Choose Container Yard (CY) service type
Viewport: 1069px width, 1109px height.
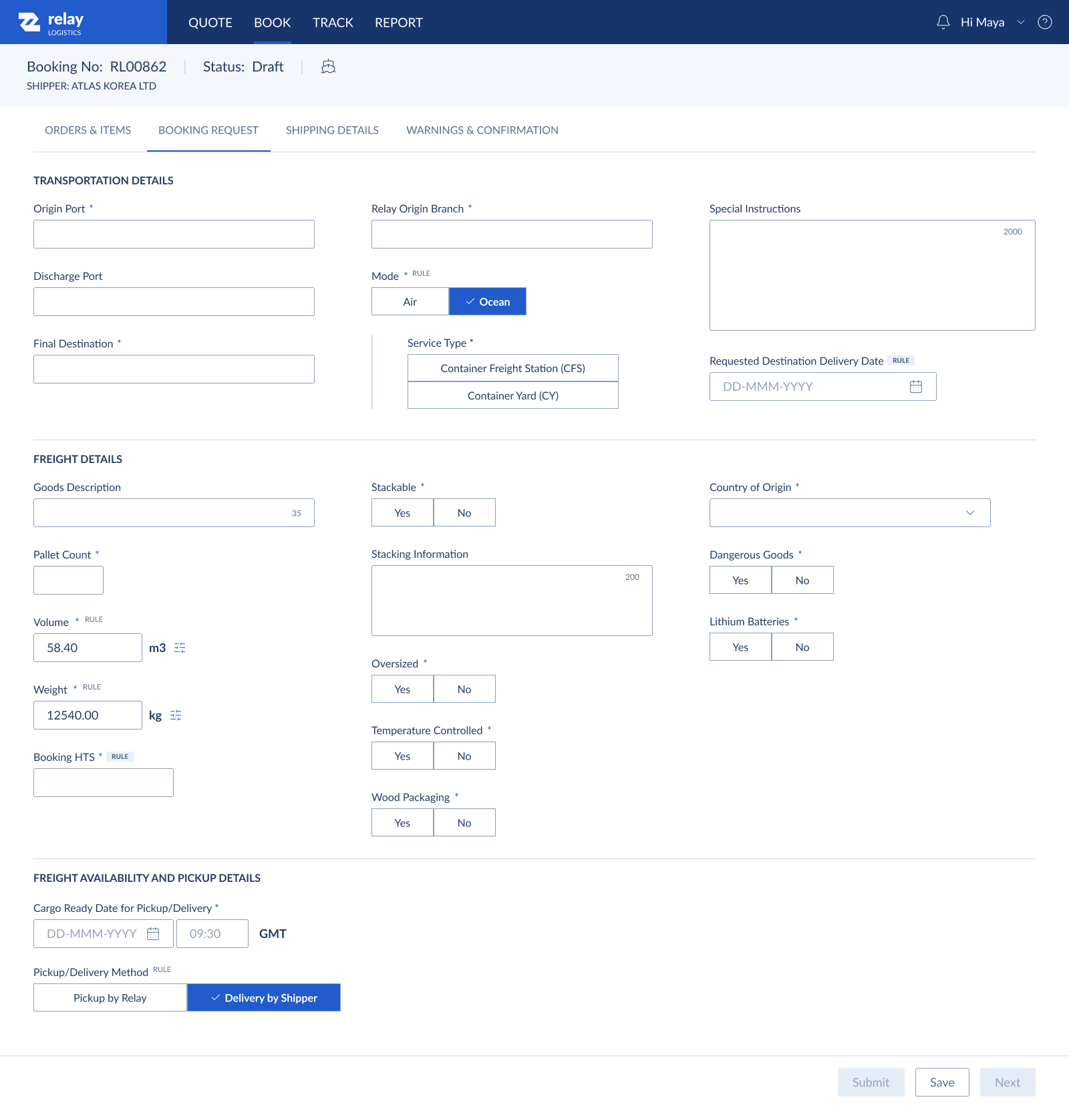[x=513, y=395]
